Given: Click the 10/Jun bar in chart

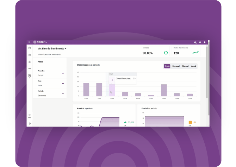Looking at the screenshot, I should [138, 95].
